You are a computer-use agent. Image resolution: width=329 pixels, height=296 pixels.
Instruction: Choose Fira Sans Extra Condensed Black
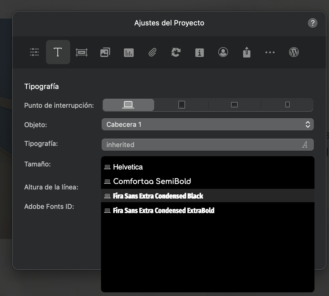coord(207,196)
